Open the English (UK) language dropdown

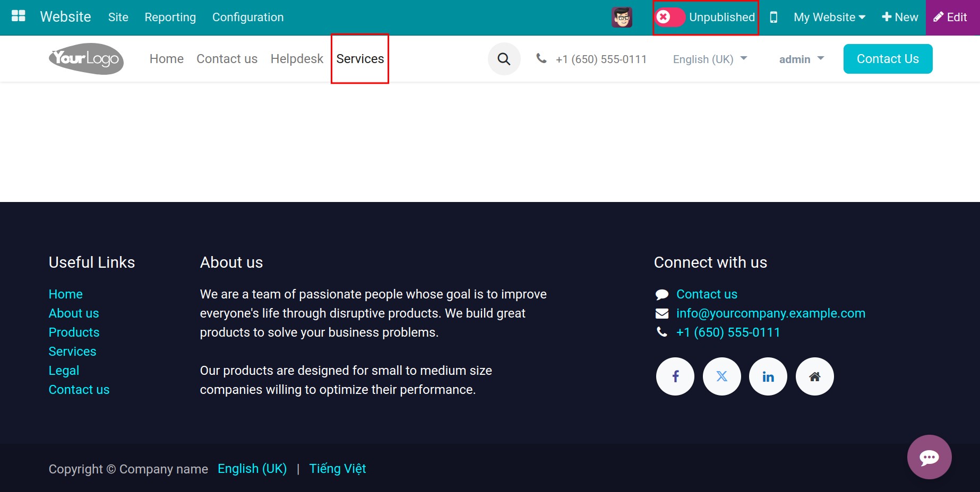point(710,59)
